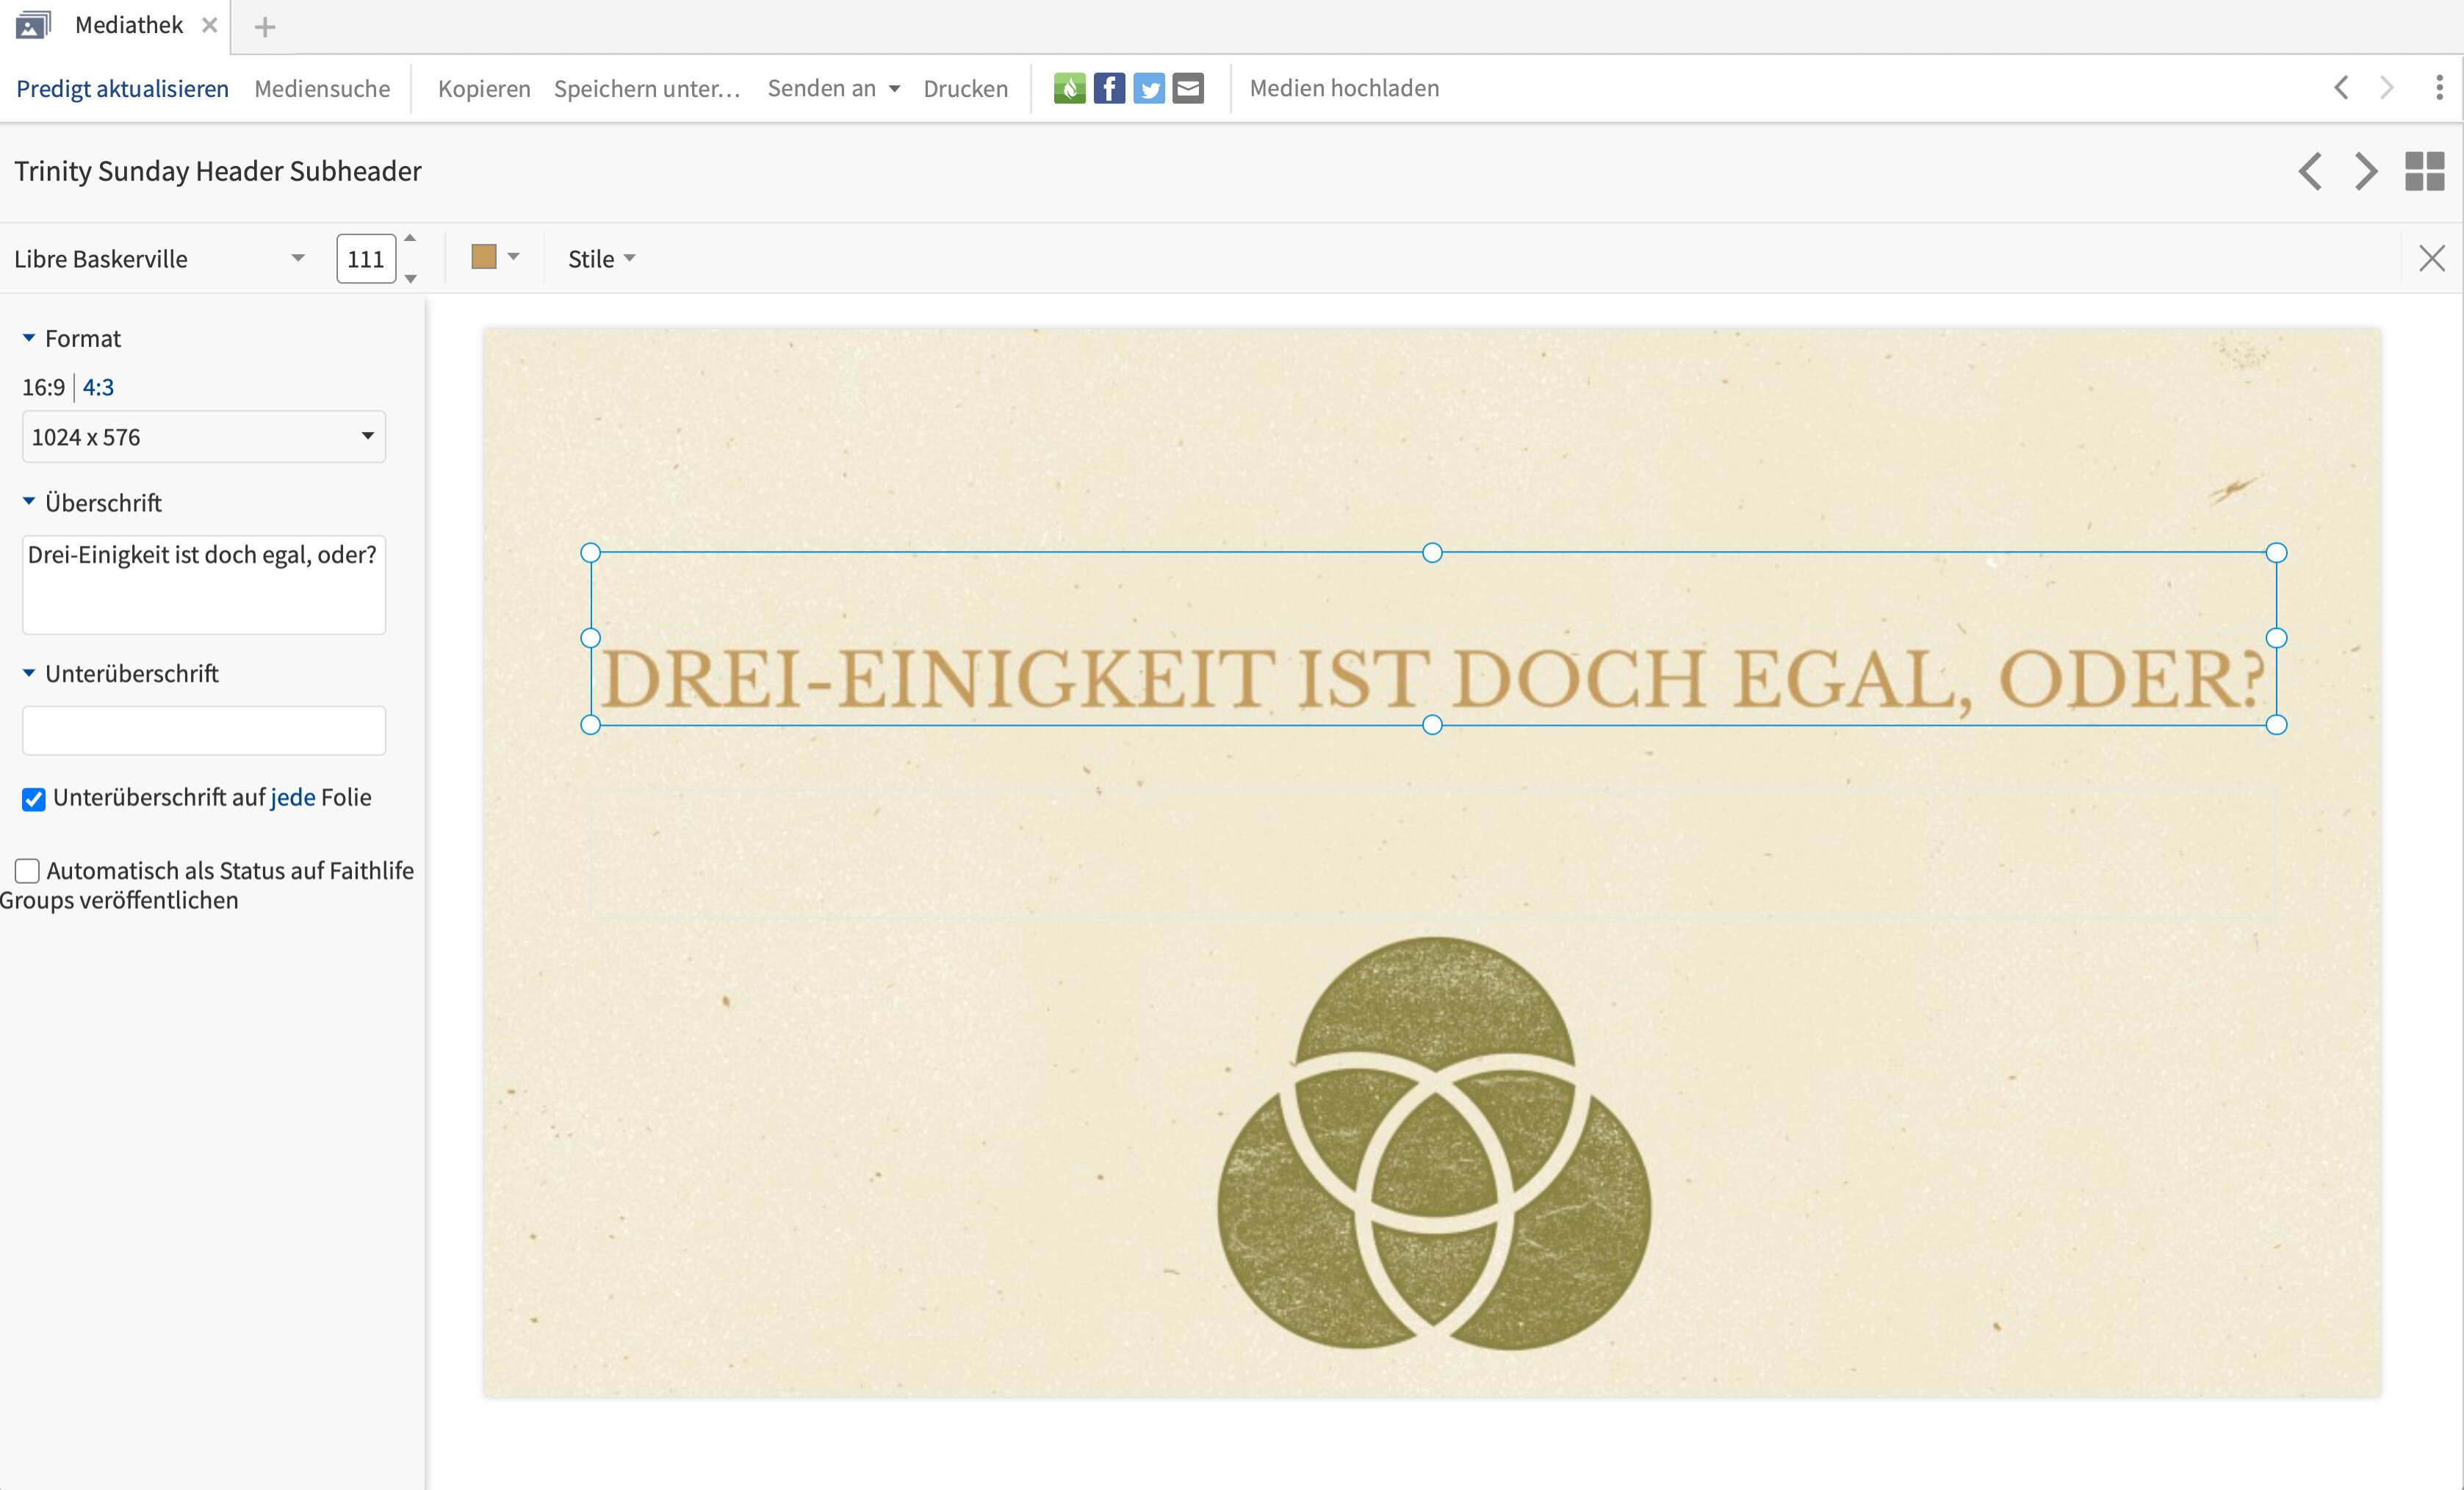Enable Automatisch als Status veröffentlichen checkbox
This screenshot has height=1490, width=2464.
(x=27, y=870)
